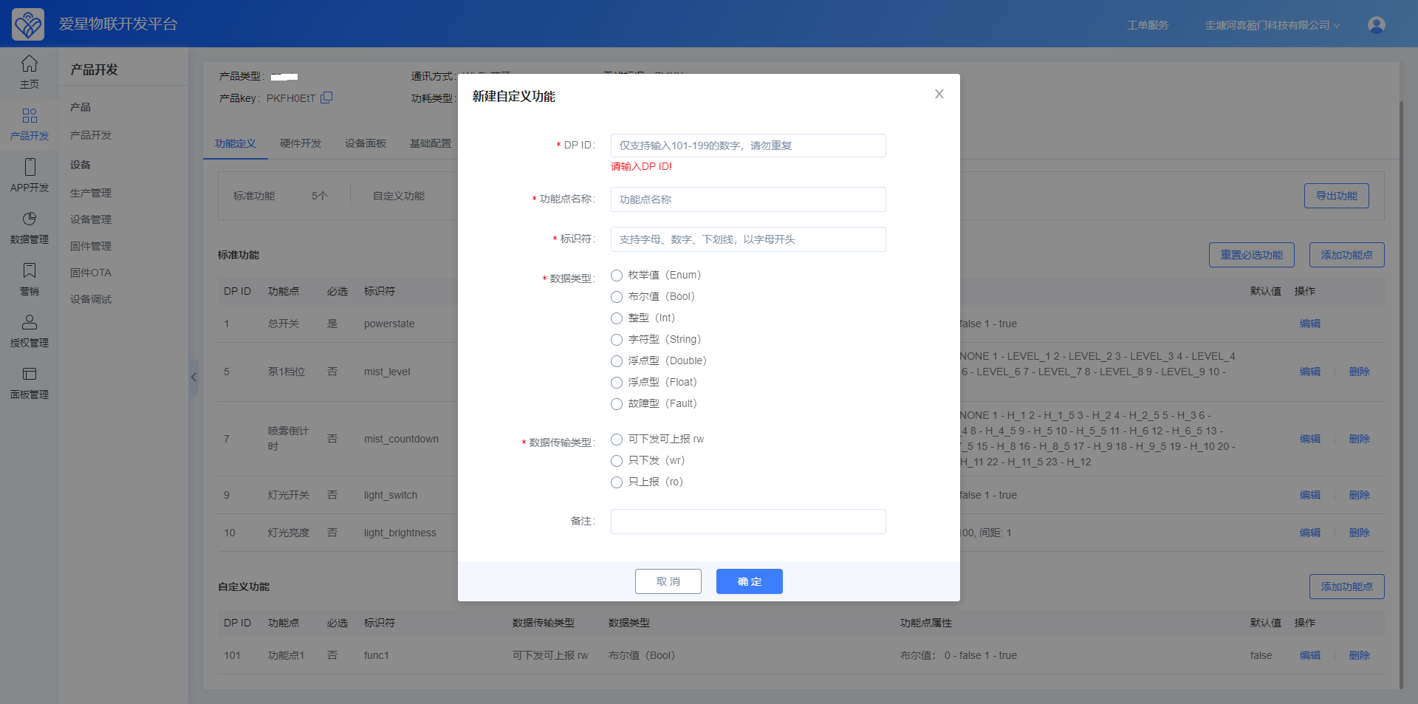Viewport: 1418px width, 704px height.
Task: Choose 只下发 (wr) transfer type
Action: pyautogui.click(x=617, y=461)
